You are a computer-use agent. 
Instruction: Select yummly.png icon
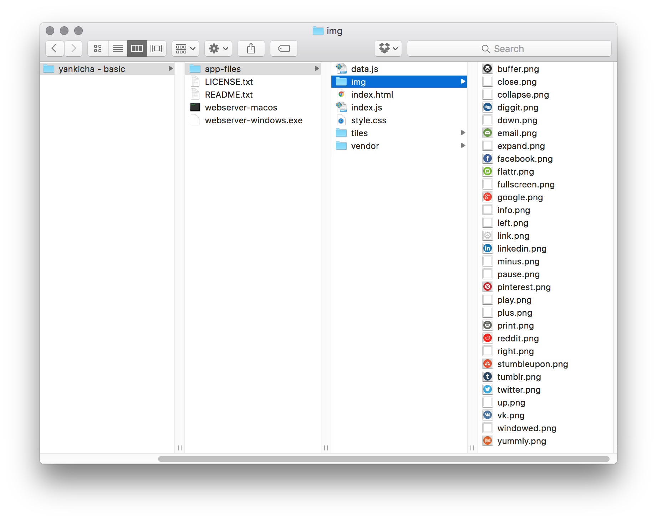[x=488, y=441]
